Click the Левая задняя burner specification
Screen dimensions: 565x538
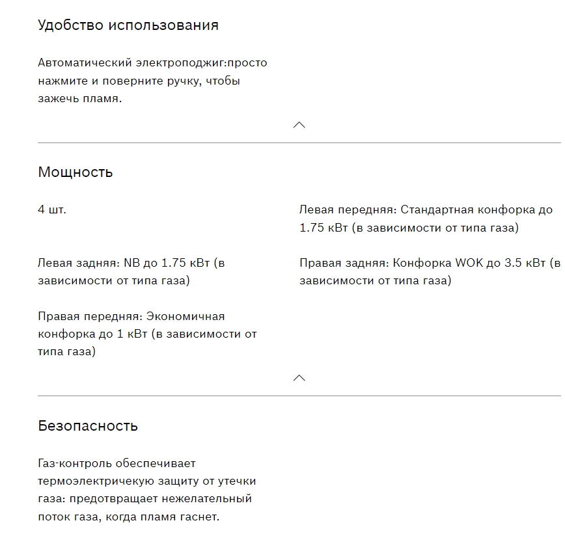(x=131, y=272)
